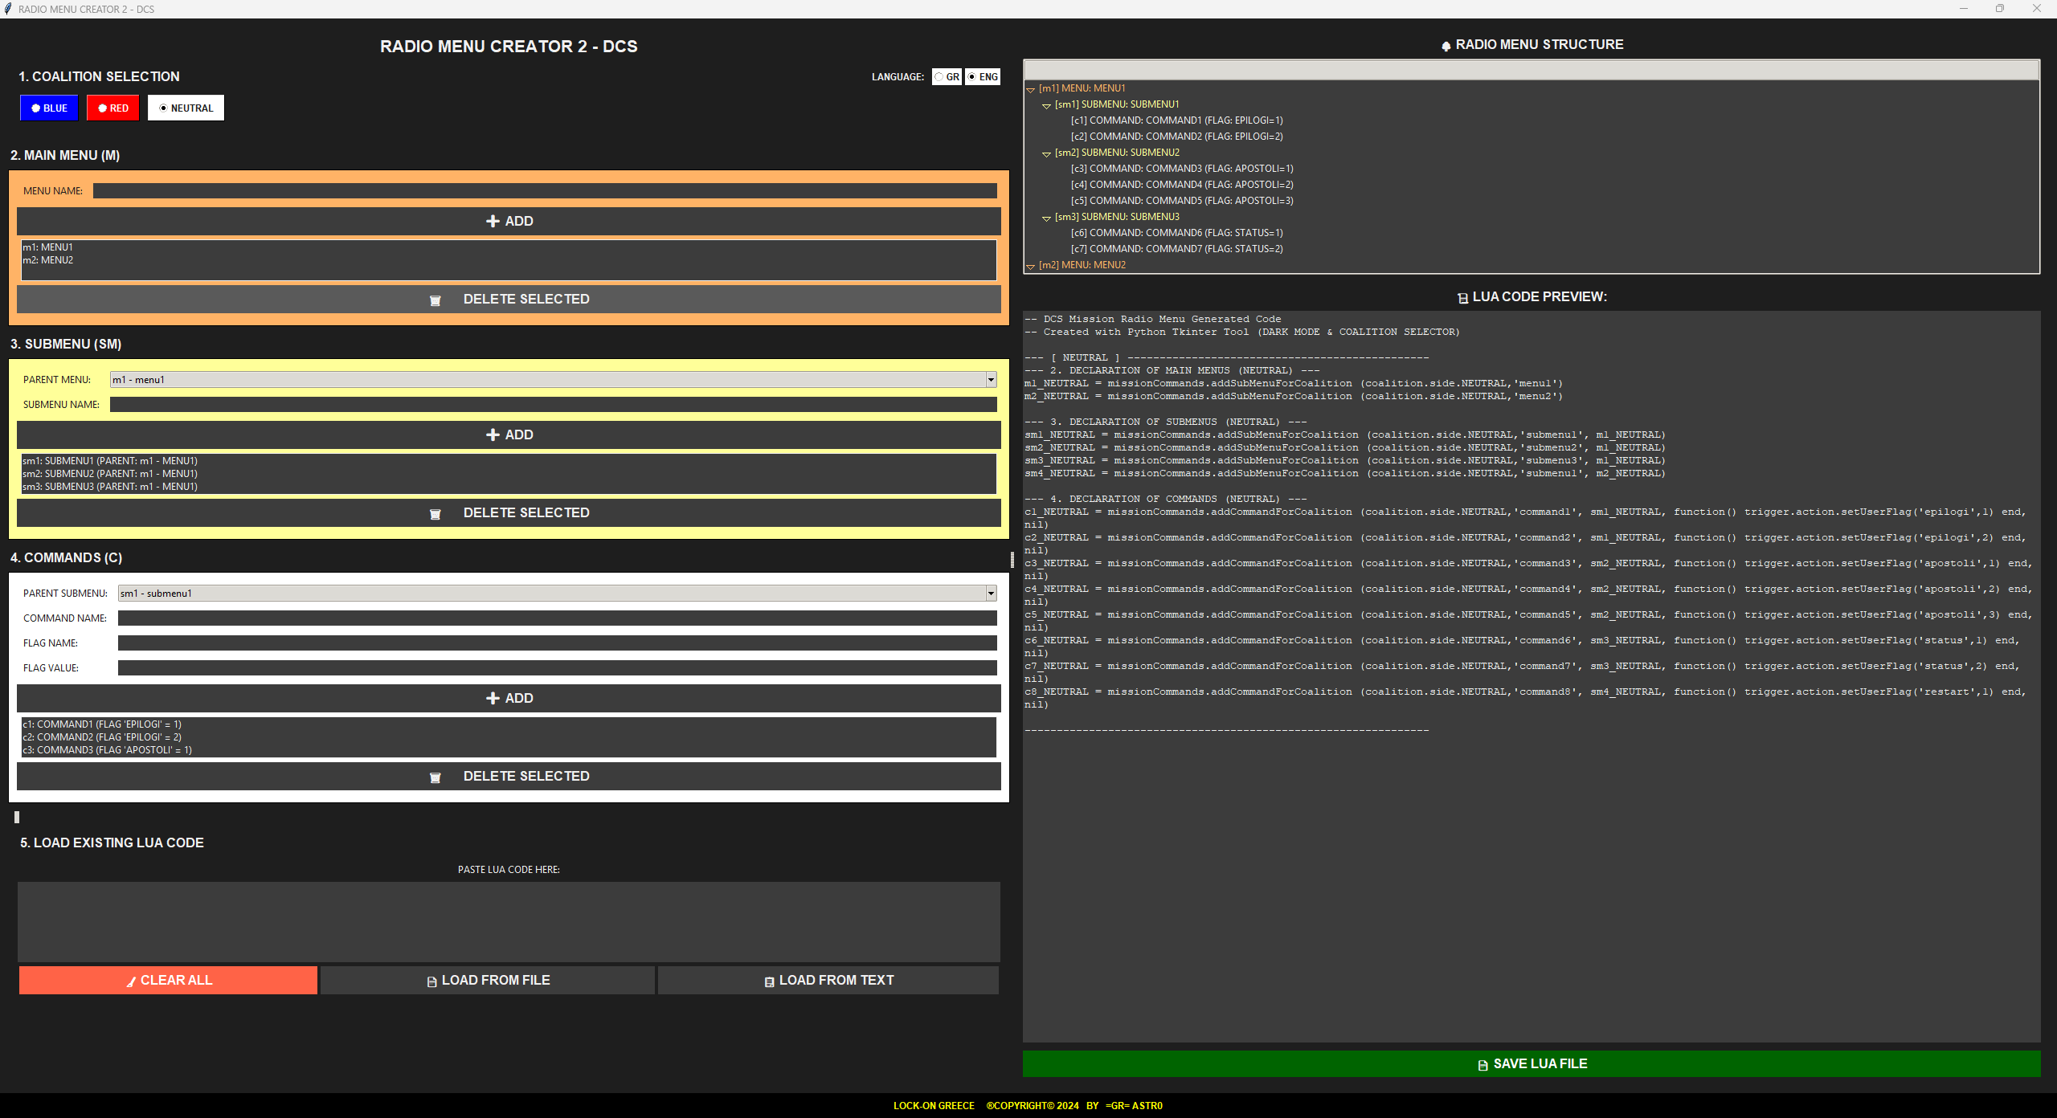Click the bell icon beside RADIO MENU STRUCTURE
Screen dimensions: 2057x1118
point(1446,44)
